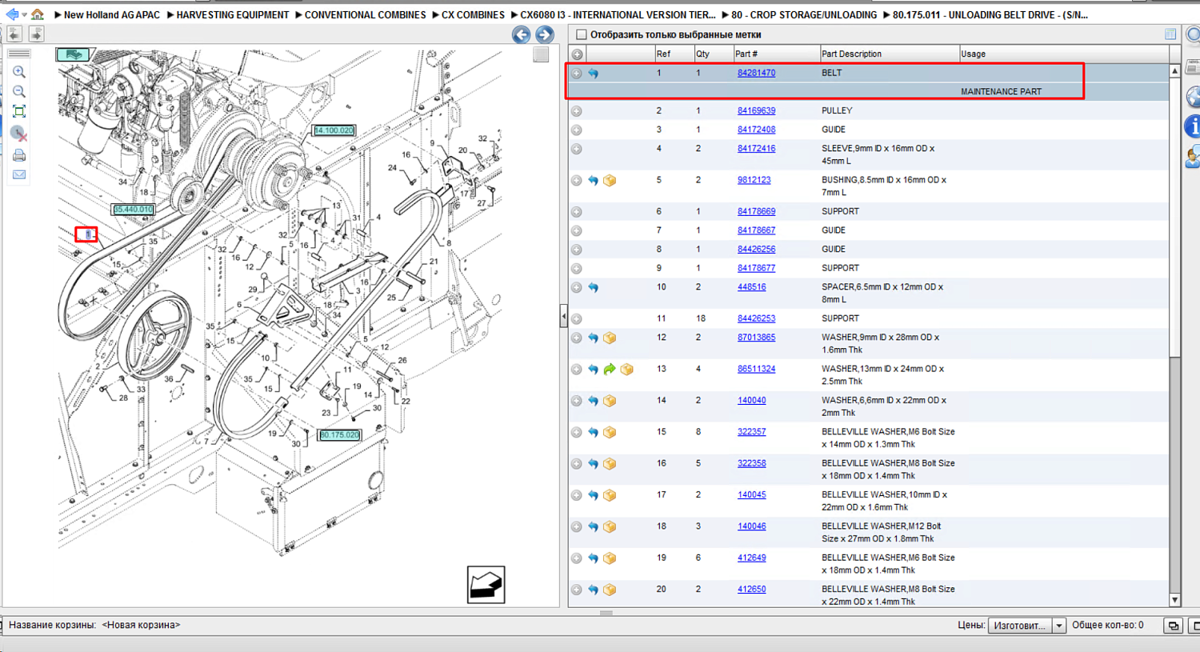Viewport: 1200px width, 652px height.
Task: Click the blue arrow icon for part 322357
Action: 594,433
